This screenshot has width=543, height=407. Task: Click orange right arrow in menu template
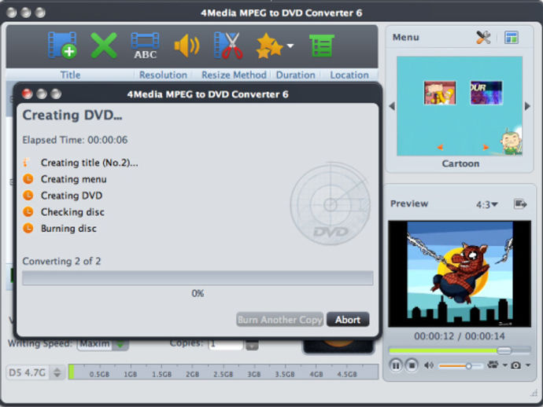click(486, 147)
